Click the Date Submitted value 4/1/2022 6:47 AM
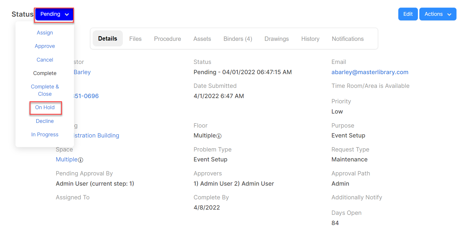This screenshot has width=460, height=230. point(219,96)
